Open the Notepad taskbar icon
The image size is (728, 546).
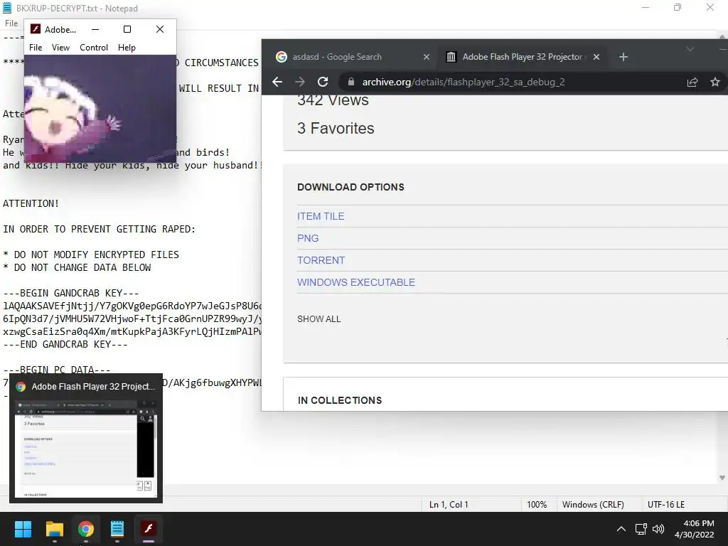click(117, 529)
